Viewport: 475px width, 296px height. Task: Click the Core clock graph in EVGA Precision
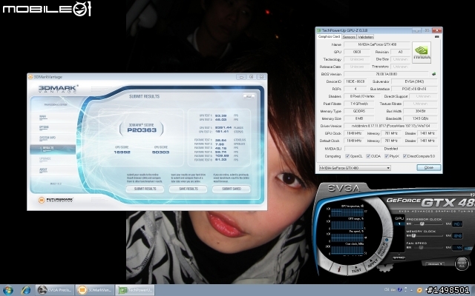347,250
